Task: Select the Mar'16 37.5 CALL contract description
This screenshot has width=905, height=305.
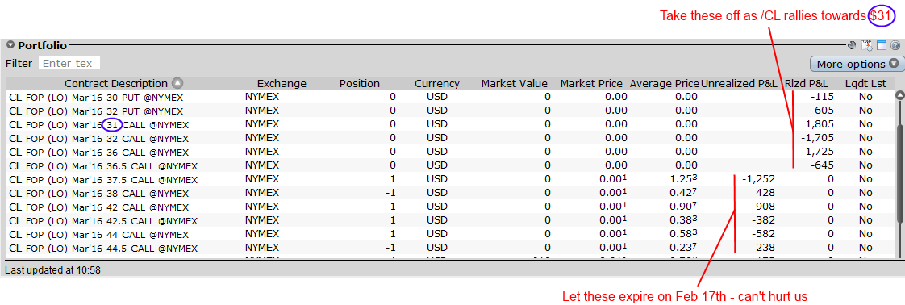Action: coord(103,180)
